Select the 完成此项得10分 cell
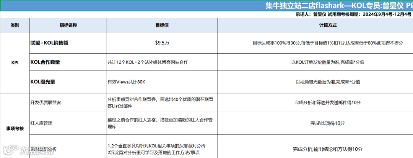The width and height of the screenshot is (413, 158). [315, 123]
